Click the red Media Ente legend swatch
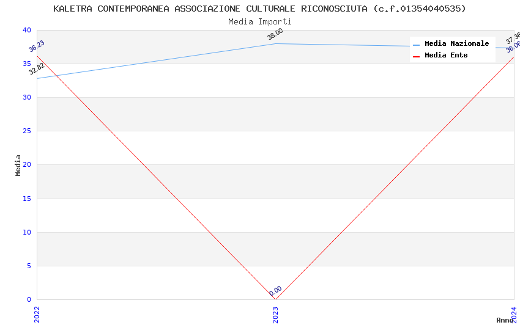The width and height of the screenshot is (520, 336). (x=416, y=57)
